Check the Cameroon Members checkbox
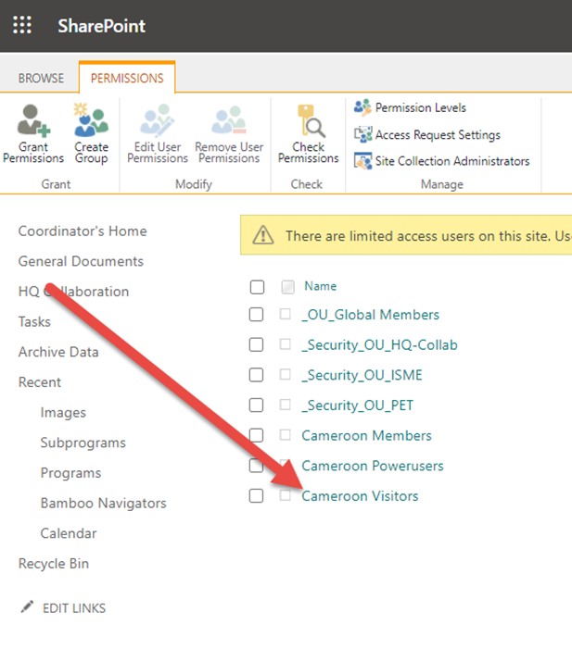This screenshot has width=572, height=661. coord(256,435)
